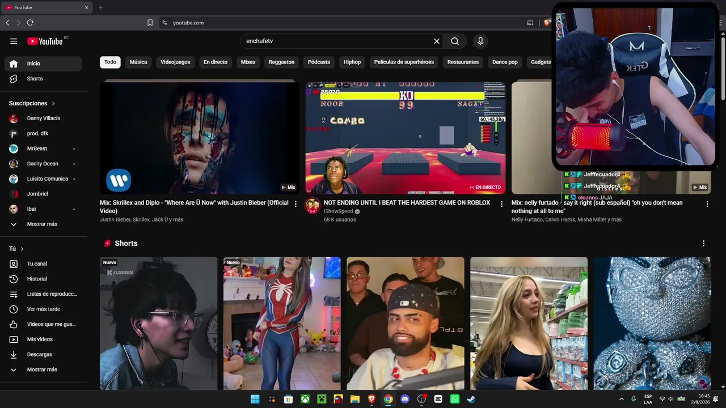Open the diamond-encrusted figure Short
Screen dimensions: 726x408
pyautogui.click(x=652, y=323)
